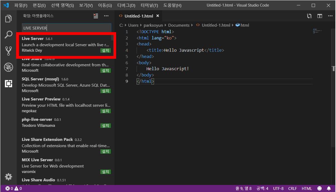The width and height of the screenshot is (336, 192).
Task: Click the DOCTYPE html code line
Action: (x=155, y=32)
